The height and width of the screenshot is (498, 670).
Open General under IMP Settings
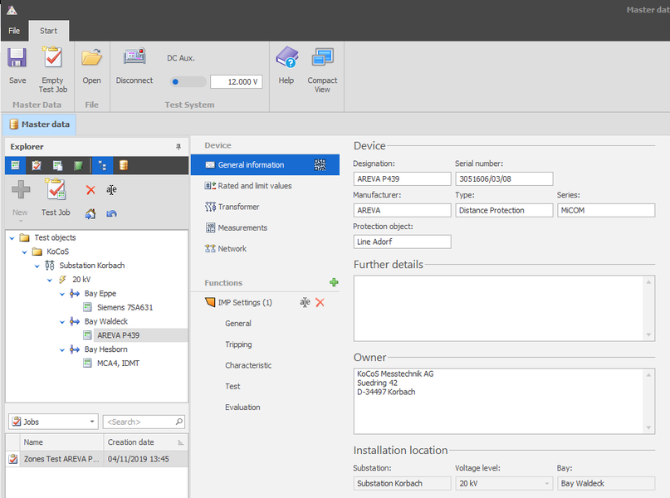click(x=238, y=324)
